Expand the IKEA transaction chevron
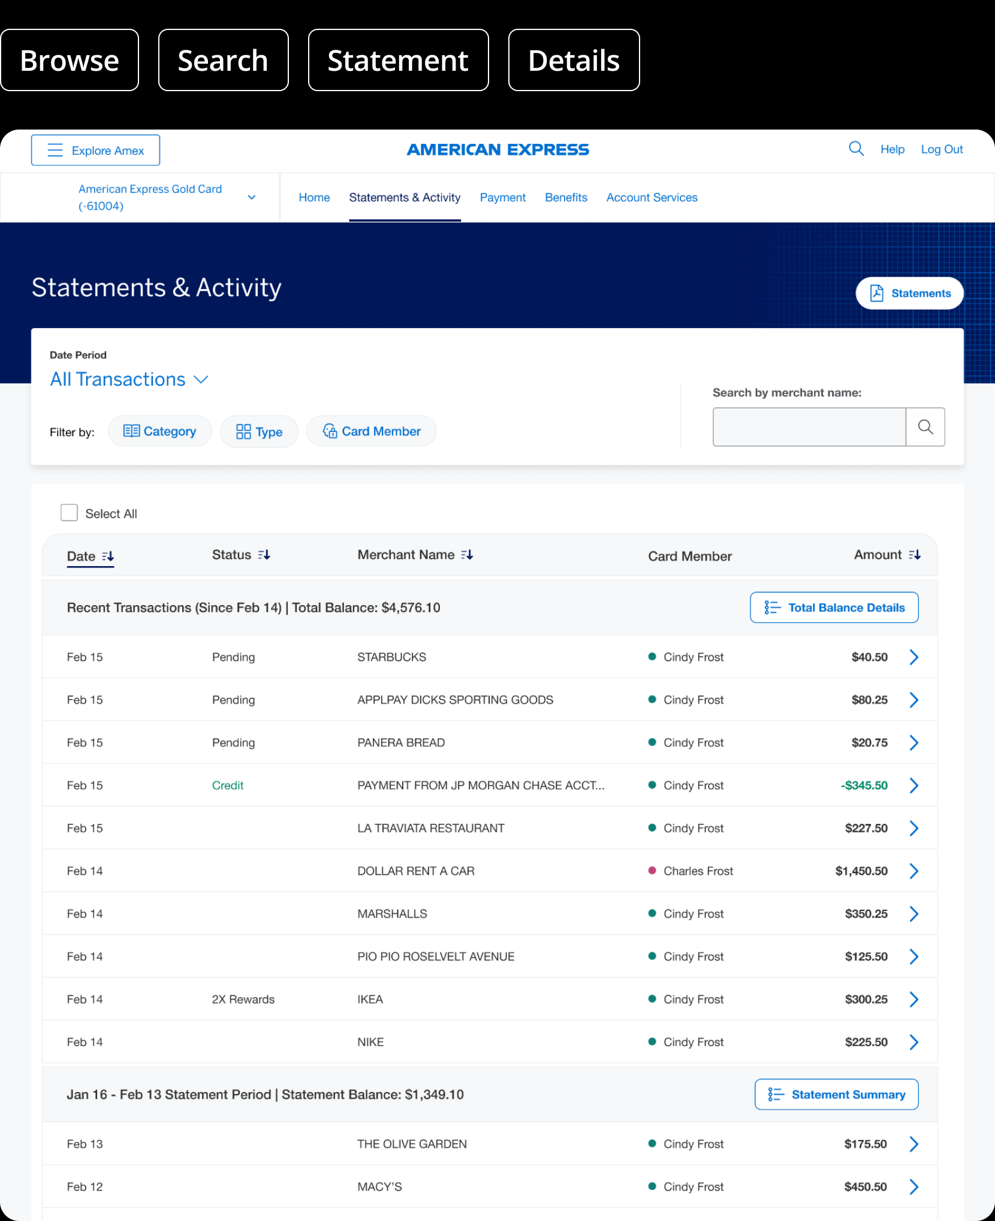Image resolution: width=995 pixels, height=1221 pixels. [x=914, y=999]
